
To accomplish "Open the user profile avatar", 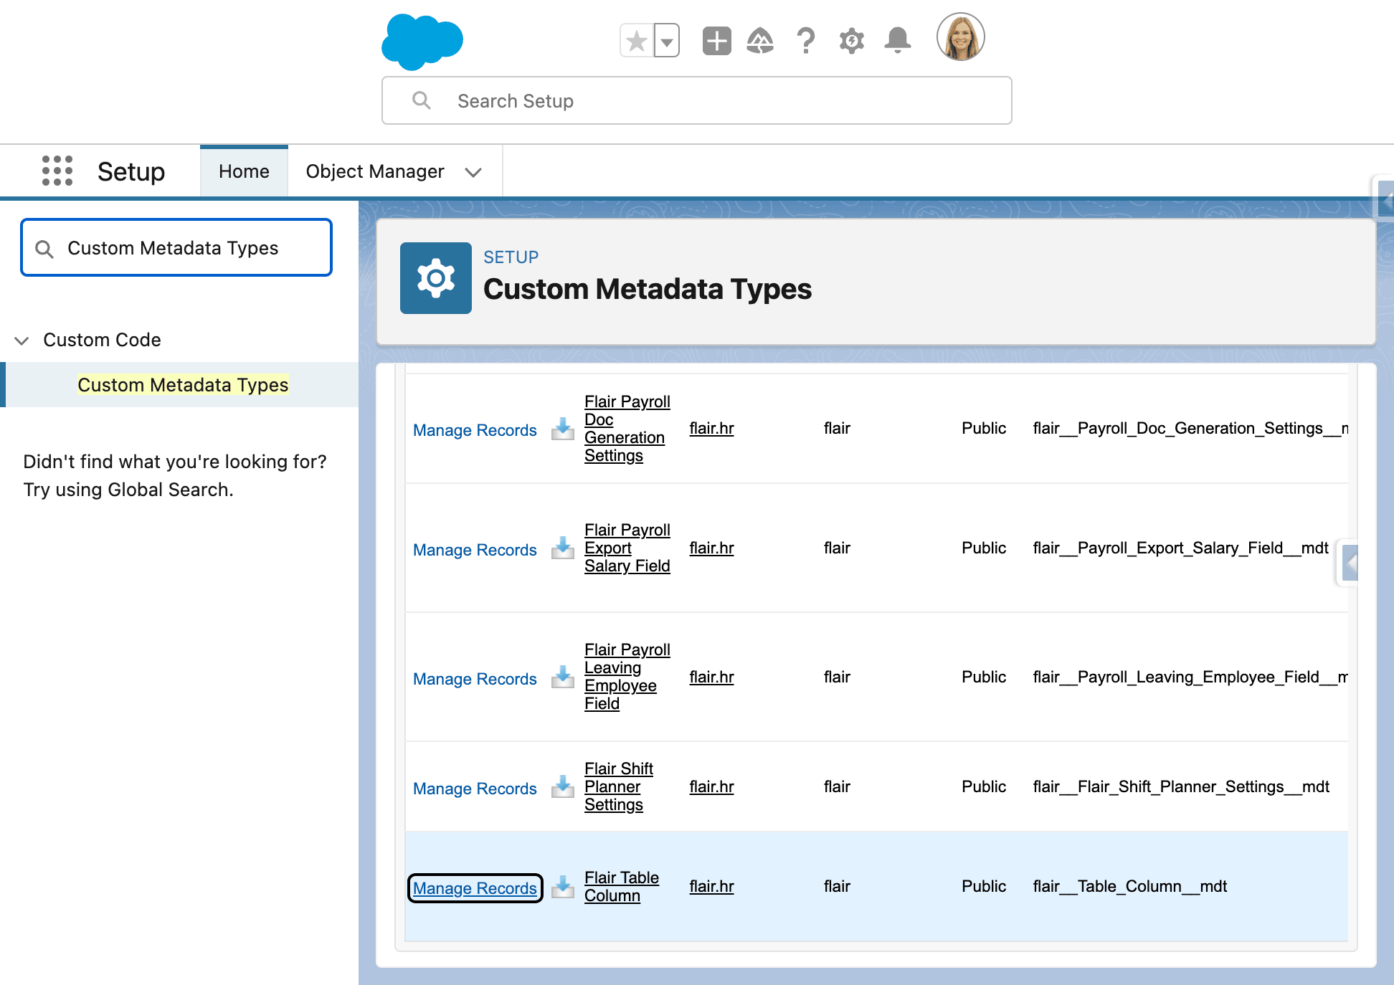I will coord(960,37).
